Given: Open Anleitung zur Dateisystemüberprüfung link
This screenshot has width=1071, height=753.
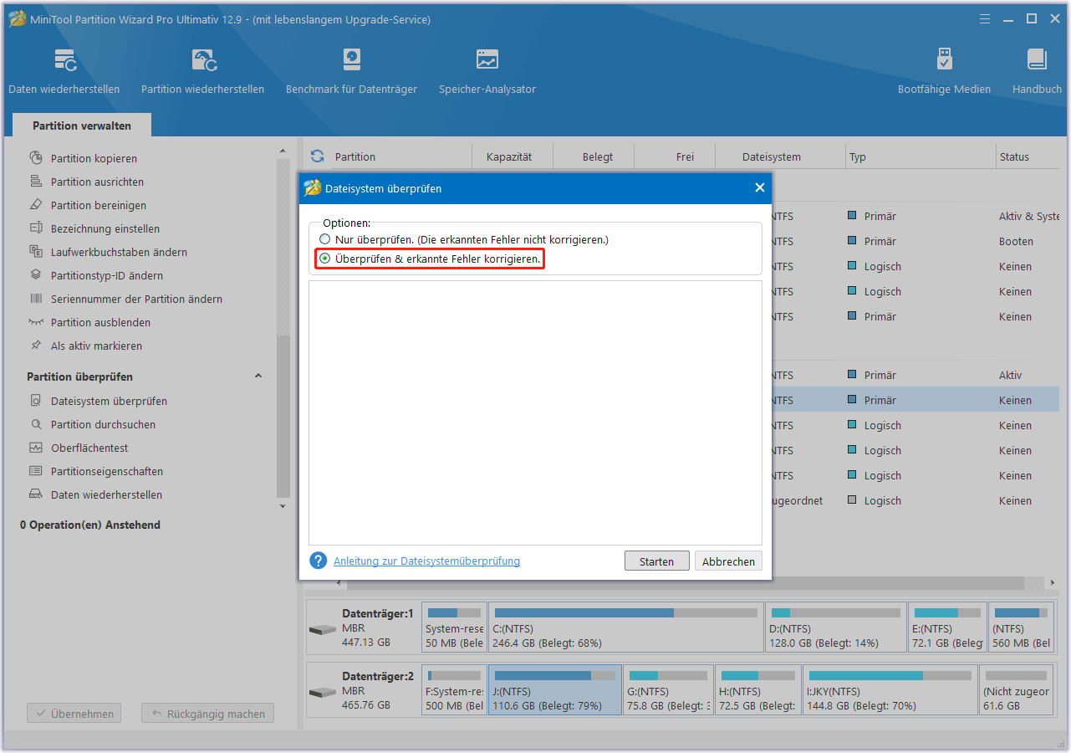Looking at the screenshot, I should [x=426, y=561].
